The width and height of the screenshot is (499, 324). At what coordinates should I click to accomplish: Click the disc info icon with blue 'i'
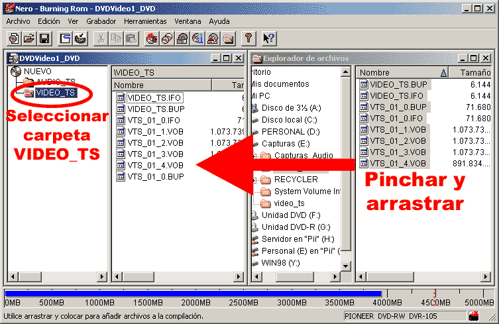point(197,38)
